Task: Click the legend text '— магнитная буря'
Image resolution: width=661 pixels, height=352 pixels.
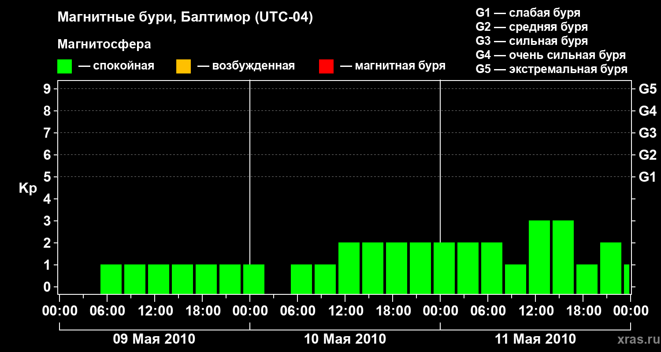Action: (x=393, y=66)
